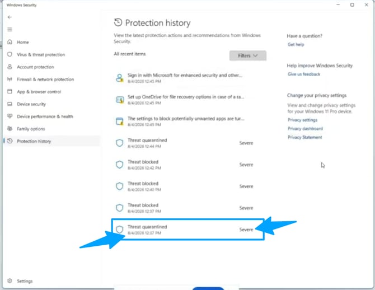
Task: Open the Privacy Statement link
Action: [305, 137]
